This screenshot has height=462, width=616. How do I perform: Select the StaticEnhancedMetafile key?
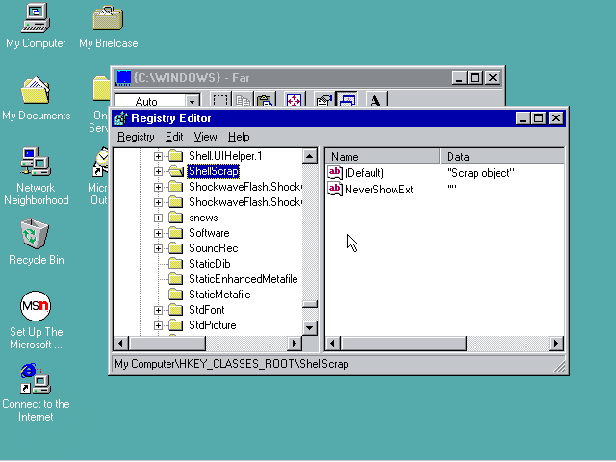[244, 279]
